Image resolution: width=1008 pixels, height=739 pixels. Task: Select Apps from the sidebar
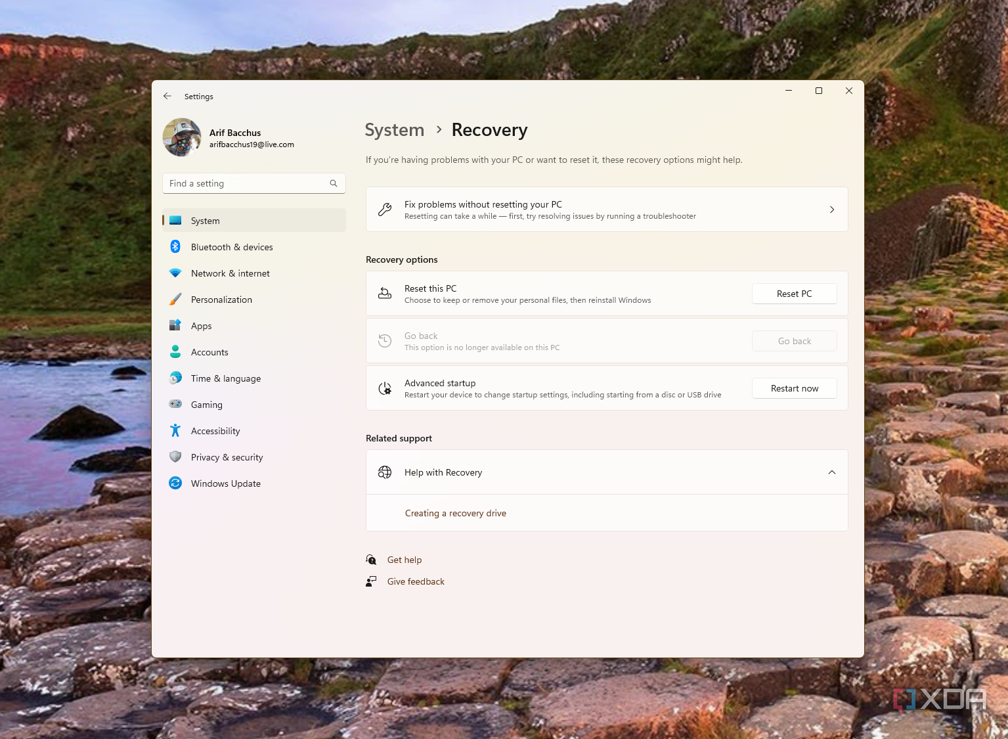(x=201, y=326)
